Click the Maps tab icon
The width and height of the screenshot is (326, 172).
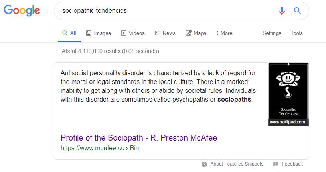tap(189, 33)
